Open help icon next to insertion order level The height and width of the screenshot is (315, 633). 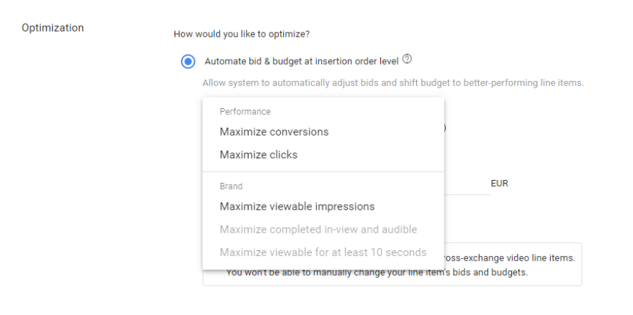[x=407, y=60]
